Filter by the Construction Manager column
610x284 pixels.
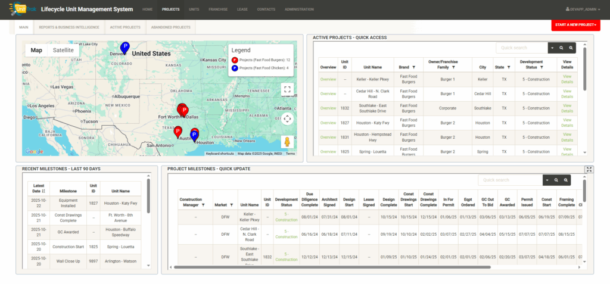pyautogui.click(x=204, y=204)
